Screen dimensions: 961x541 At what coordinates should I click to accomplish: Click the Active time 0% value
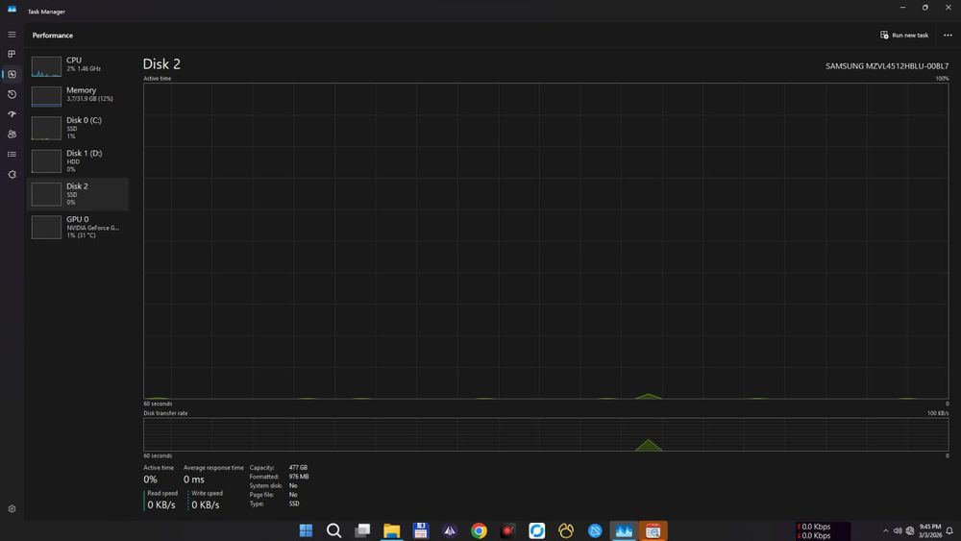coord(151,480)
